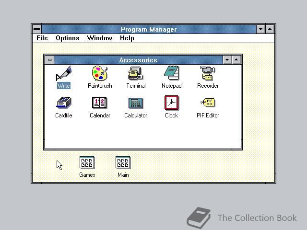Image resolution: width=307 pixels, height=230 pixels.
Task: Open Program Manager control menu box
Action: pos(37,29)
